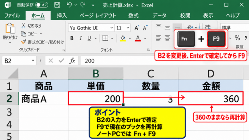This screenshot has height=140, width=249.
Task: Select row 3 header
Action: [9, 112]
